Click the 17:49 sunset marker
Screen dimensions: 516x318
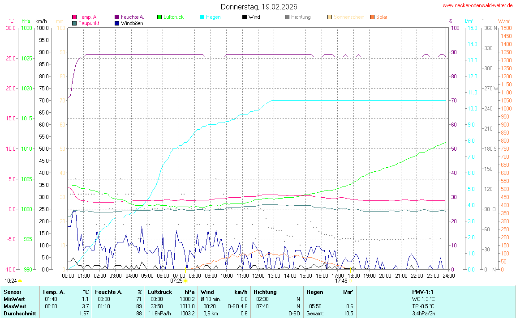pyautogui.click(x=350, y=281)
